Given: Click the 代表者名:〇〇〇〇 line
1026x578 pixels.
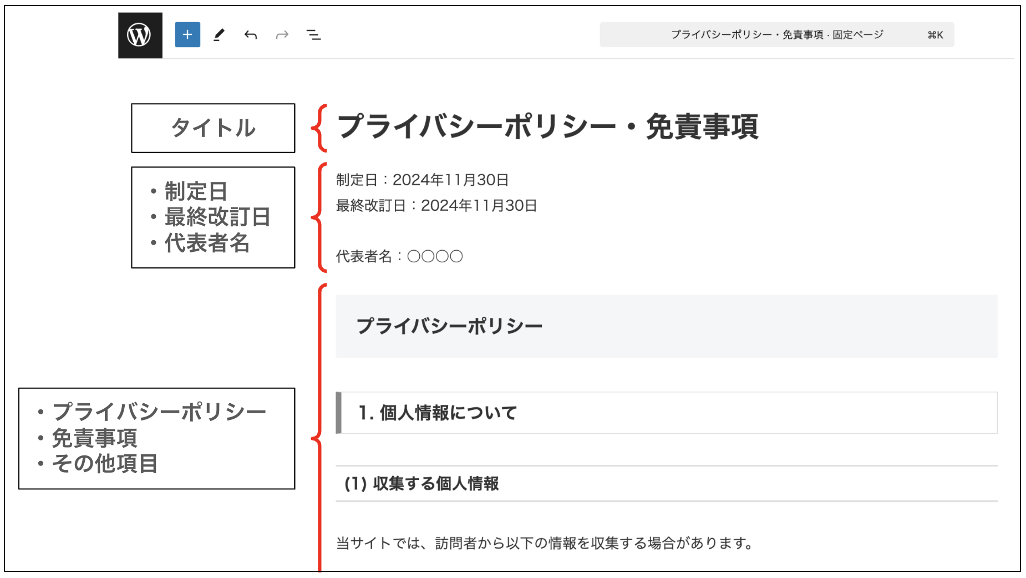Looking at the screenshot, I should [x=399, y=256].
